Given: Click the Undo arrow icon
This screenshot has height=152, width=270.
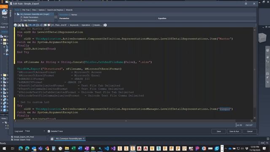Looking at the screenshot, I should pyautogui.click(x=30, y=25).
